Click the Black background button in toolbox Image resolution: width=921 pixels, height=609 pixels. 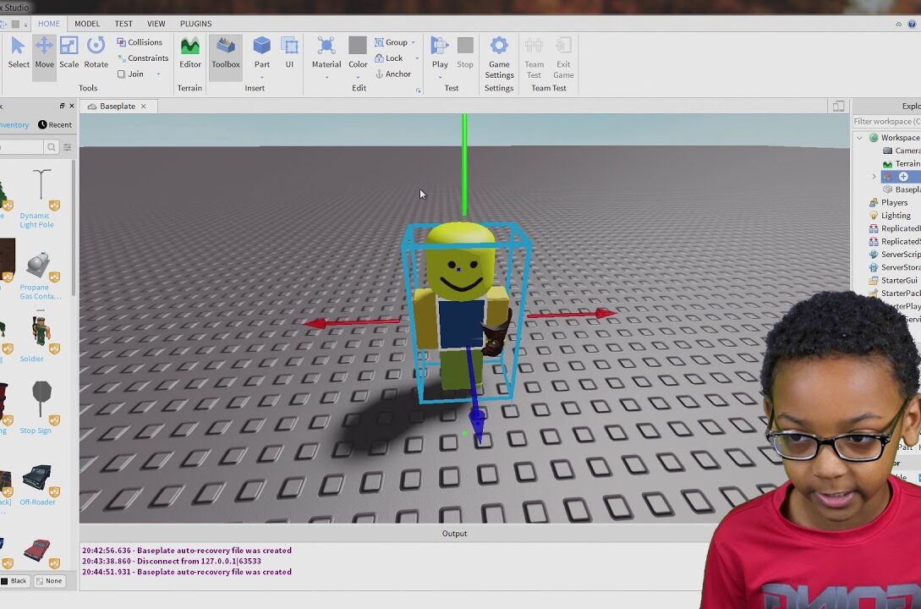14,581
